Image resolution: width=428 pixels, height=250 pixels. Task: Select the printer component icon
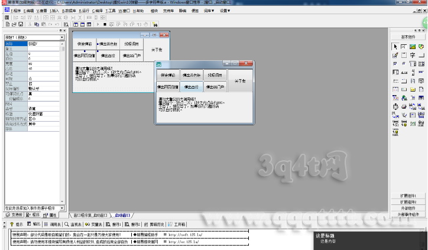click(404, 106)
